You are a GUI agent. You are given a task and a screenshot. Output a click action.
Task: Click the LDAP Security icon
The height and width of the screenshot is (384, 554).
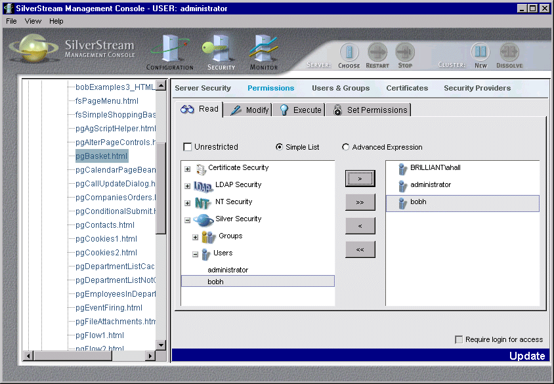pyautogui.click(x=203, y=186)
